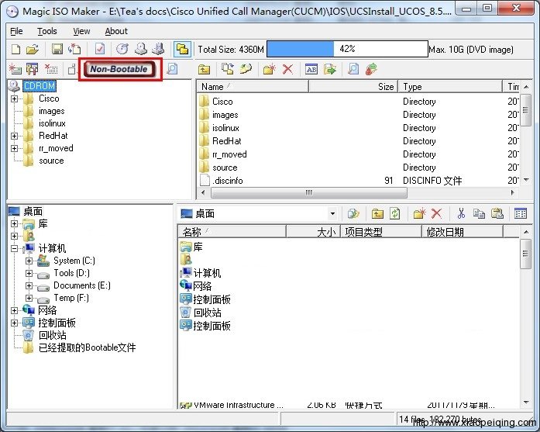The height and width of the screenshot is (432, 540).
Task: Expand the 网络 node in local tree
Action: (x=14, y=311)
